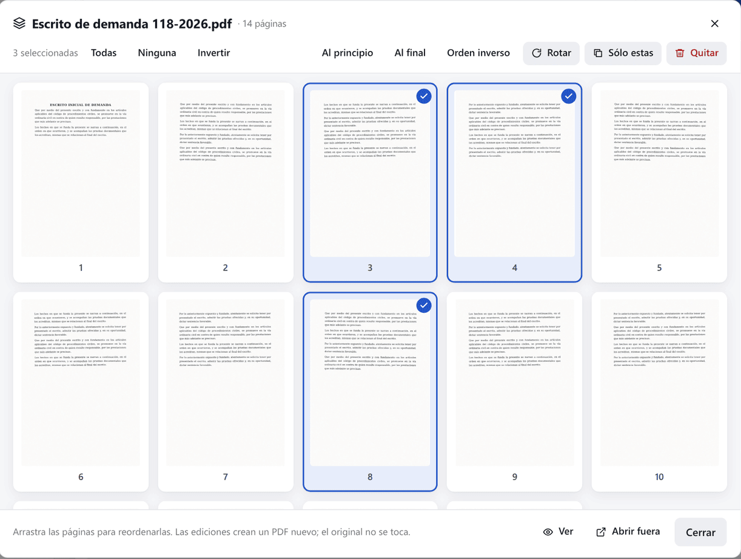Click the rotate arrow icon
Viewport: 741px width, 559px height.
click(x=537, y=53)
